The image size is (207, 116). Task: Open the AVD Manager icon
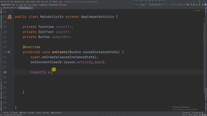(197, 5)
